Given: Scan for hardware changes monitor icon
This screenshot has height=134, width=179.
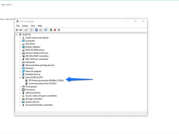Looking at the screenshot, I should point(46,30).
